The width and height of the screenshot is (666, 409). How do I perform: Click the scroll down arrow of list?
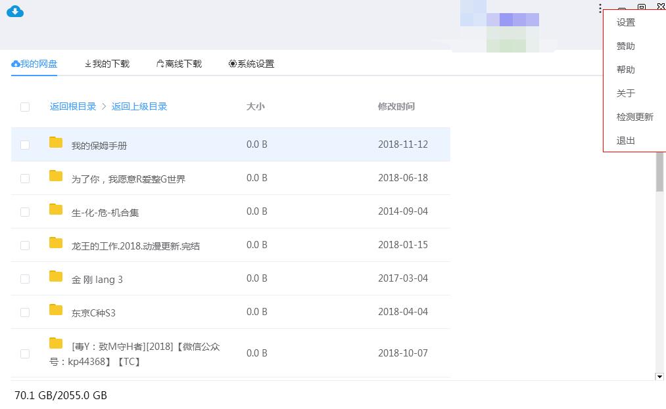pyautogui.click(x=659, y=377)
